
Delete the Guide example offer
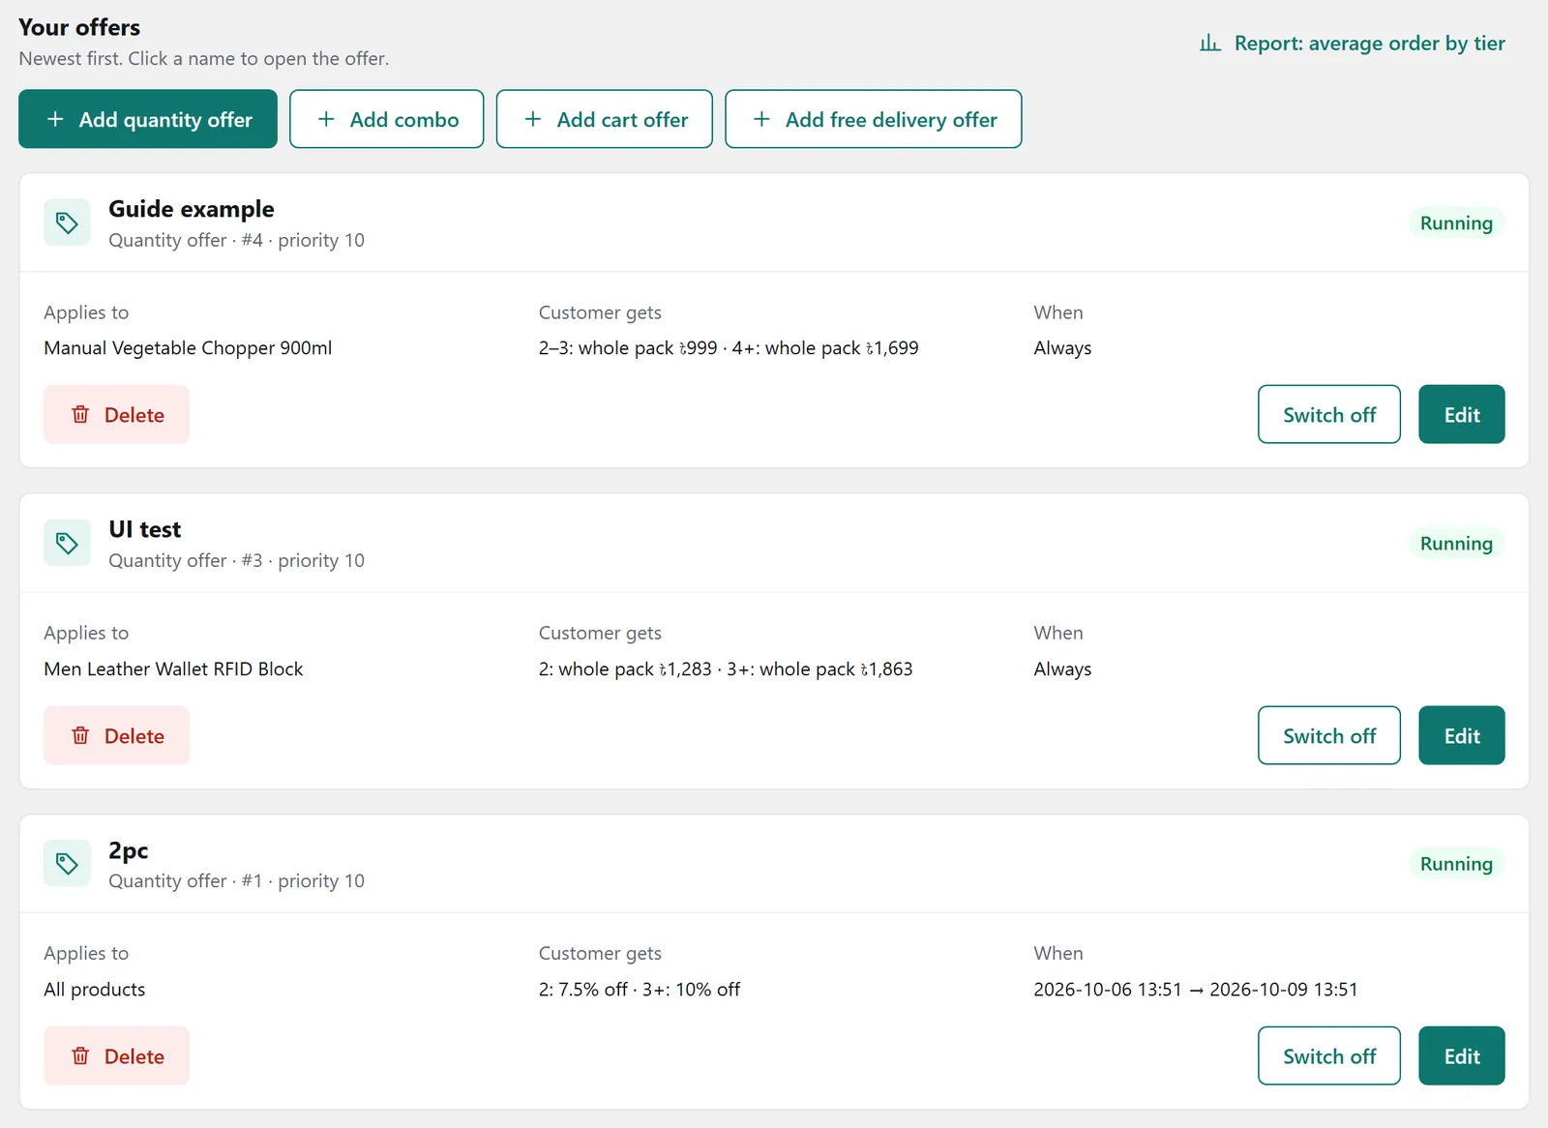pos(116,415)
